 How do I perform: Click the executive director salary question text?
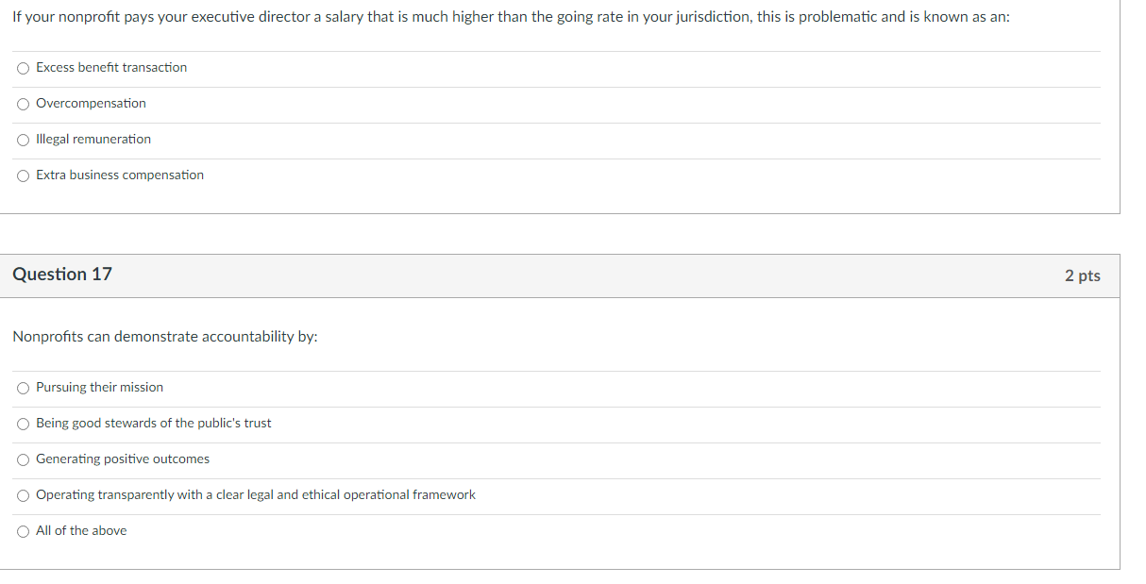(x=510, y=18)
